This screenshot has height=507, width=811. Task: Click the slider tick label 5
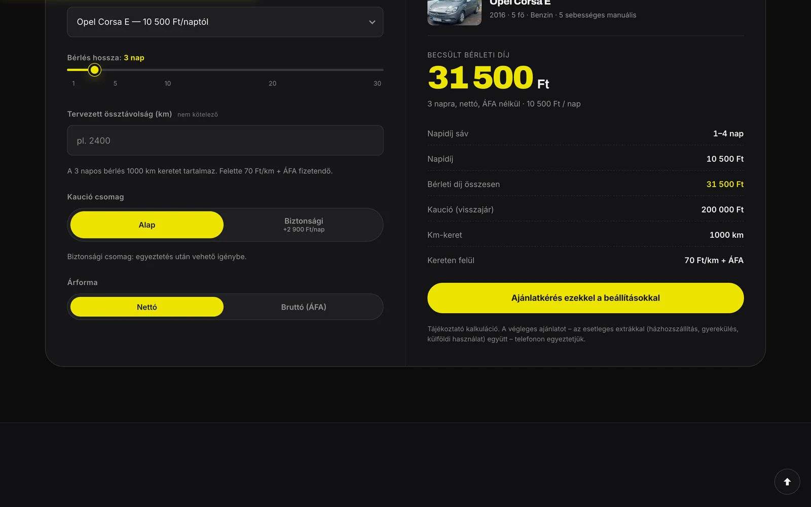point(115,84)
